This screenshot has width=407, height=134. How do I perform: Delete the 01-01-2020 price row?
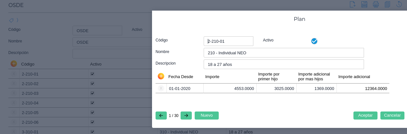161,88
